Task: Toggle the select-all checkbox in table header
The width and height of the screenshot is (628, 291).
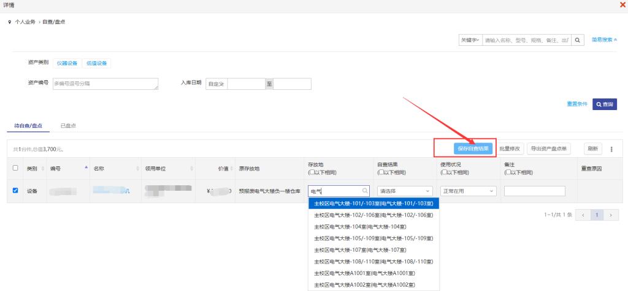Action: (x=15, y=169)
